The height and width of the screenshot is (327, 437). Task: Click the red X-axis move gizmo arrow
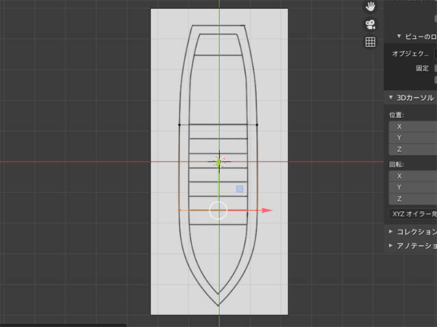point(267,211)
